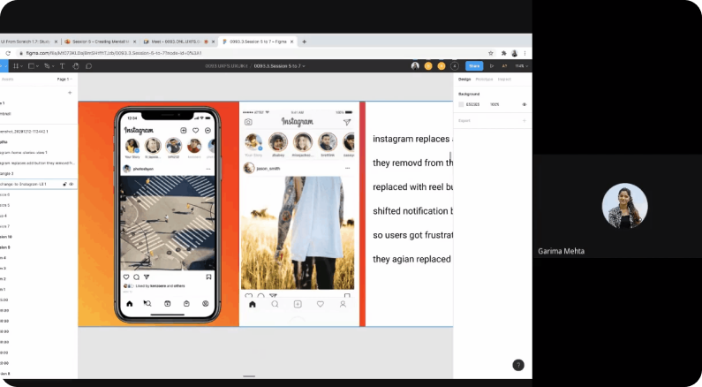
Task: Click the lock icon on change-to-Instagram-UI layer
Action: tap(65, 184)
